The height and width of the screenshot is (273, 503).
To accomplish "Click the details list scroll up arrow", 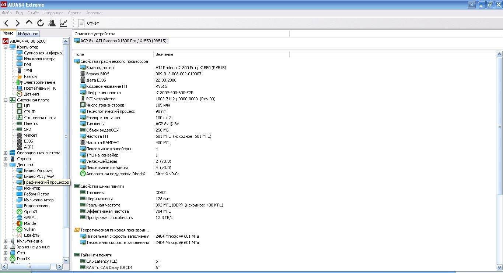I will tap(500, 54).
